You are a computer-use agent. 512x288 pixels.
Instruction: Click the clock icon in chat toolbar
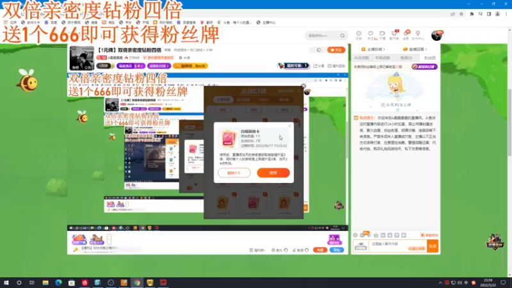coord(355,235)
